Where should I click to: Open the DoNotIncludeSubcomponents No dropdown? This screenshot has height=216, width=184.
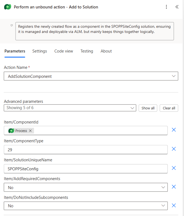(x=86, y=206)
